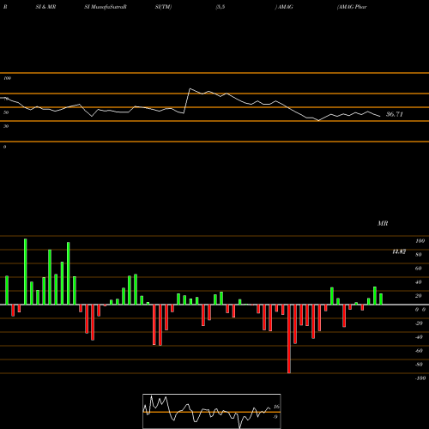This screenshot has height=429, width=429.
Task: Click the tallest green MR bar
Action: tap(26, 272)
